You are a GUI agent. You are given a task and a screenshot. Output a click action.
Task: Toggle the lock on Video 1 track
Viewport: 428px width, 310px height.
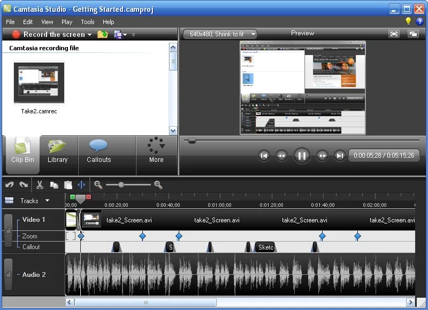pos(9,231)
